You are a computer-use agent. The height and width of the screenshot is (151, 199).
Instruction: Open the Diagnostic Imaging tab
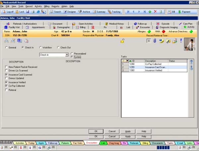167,27
